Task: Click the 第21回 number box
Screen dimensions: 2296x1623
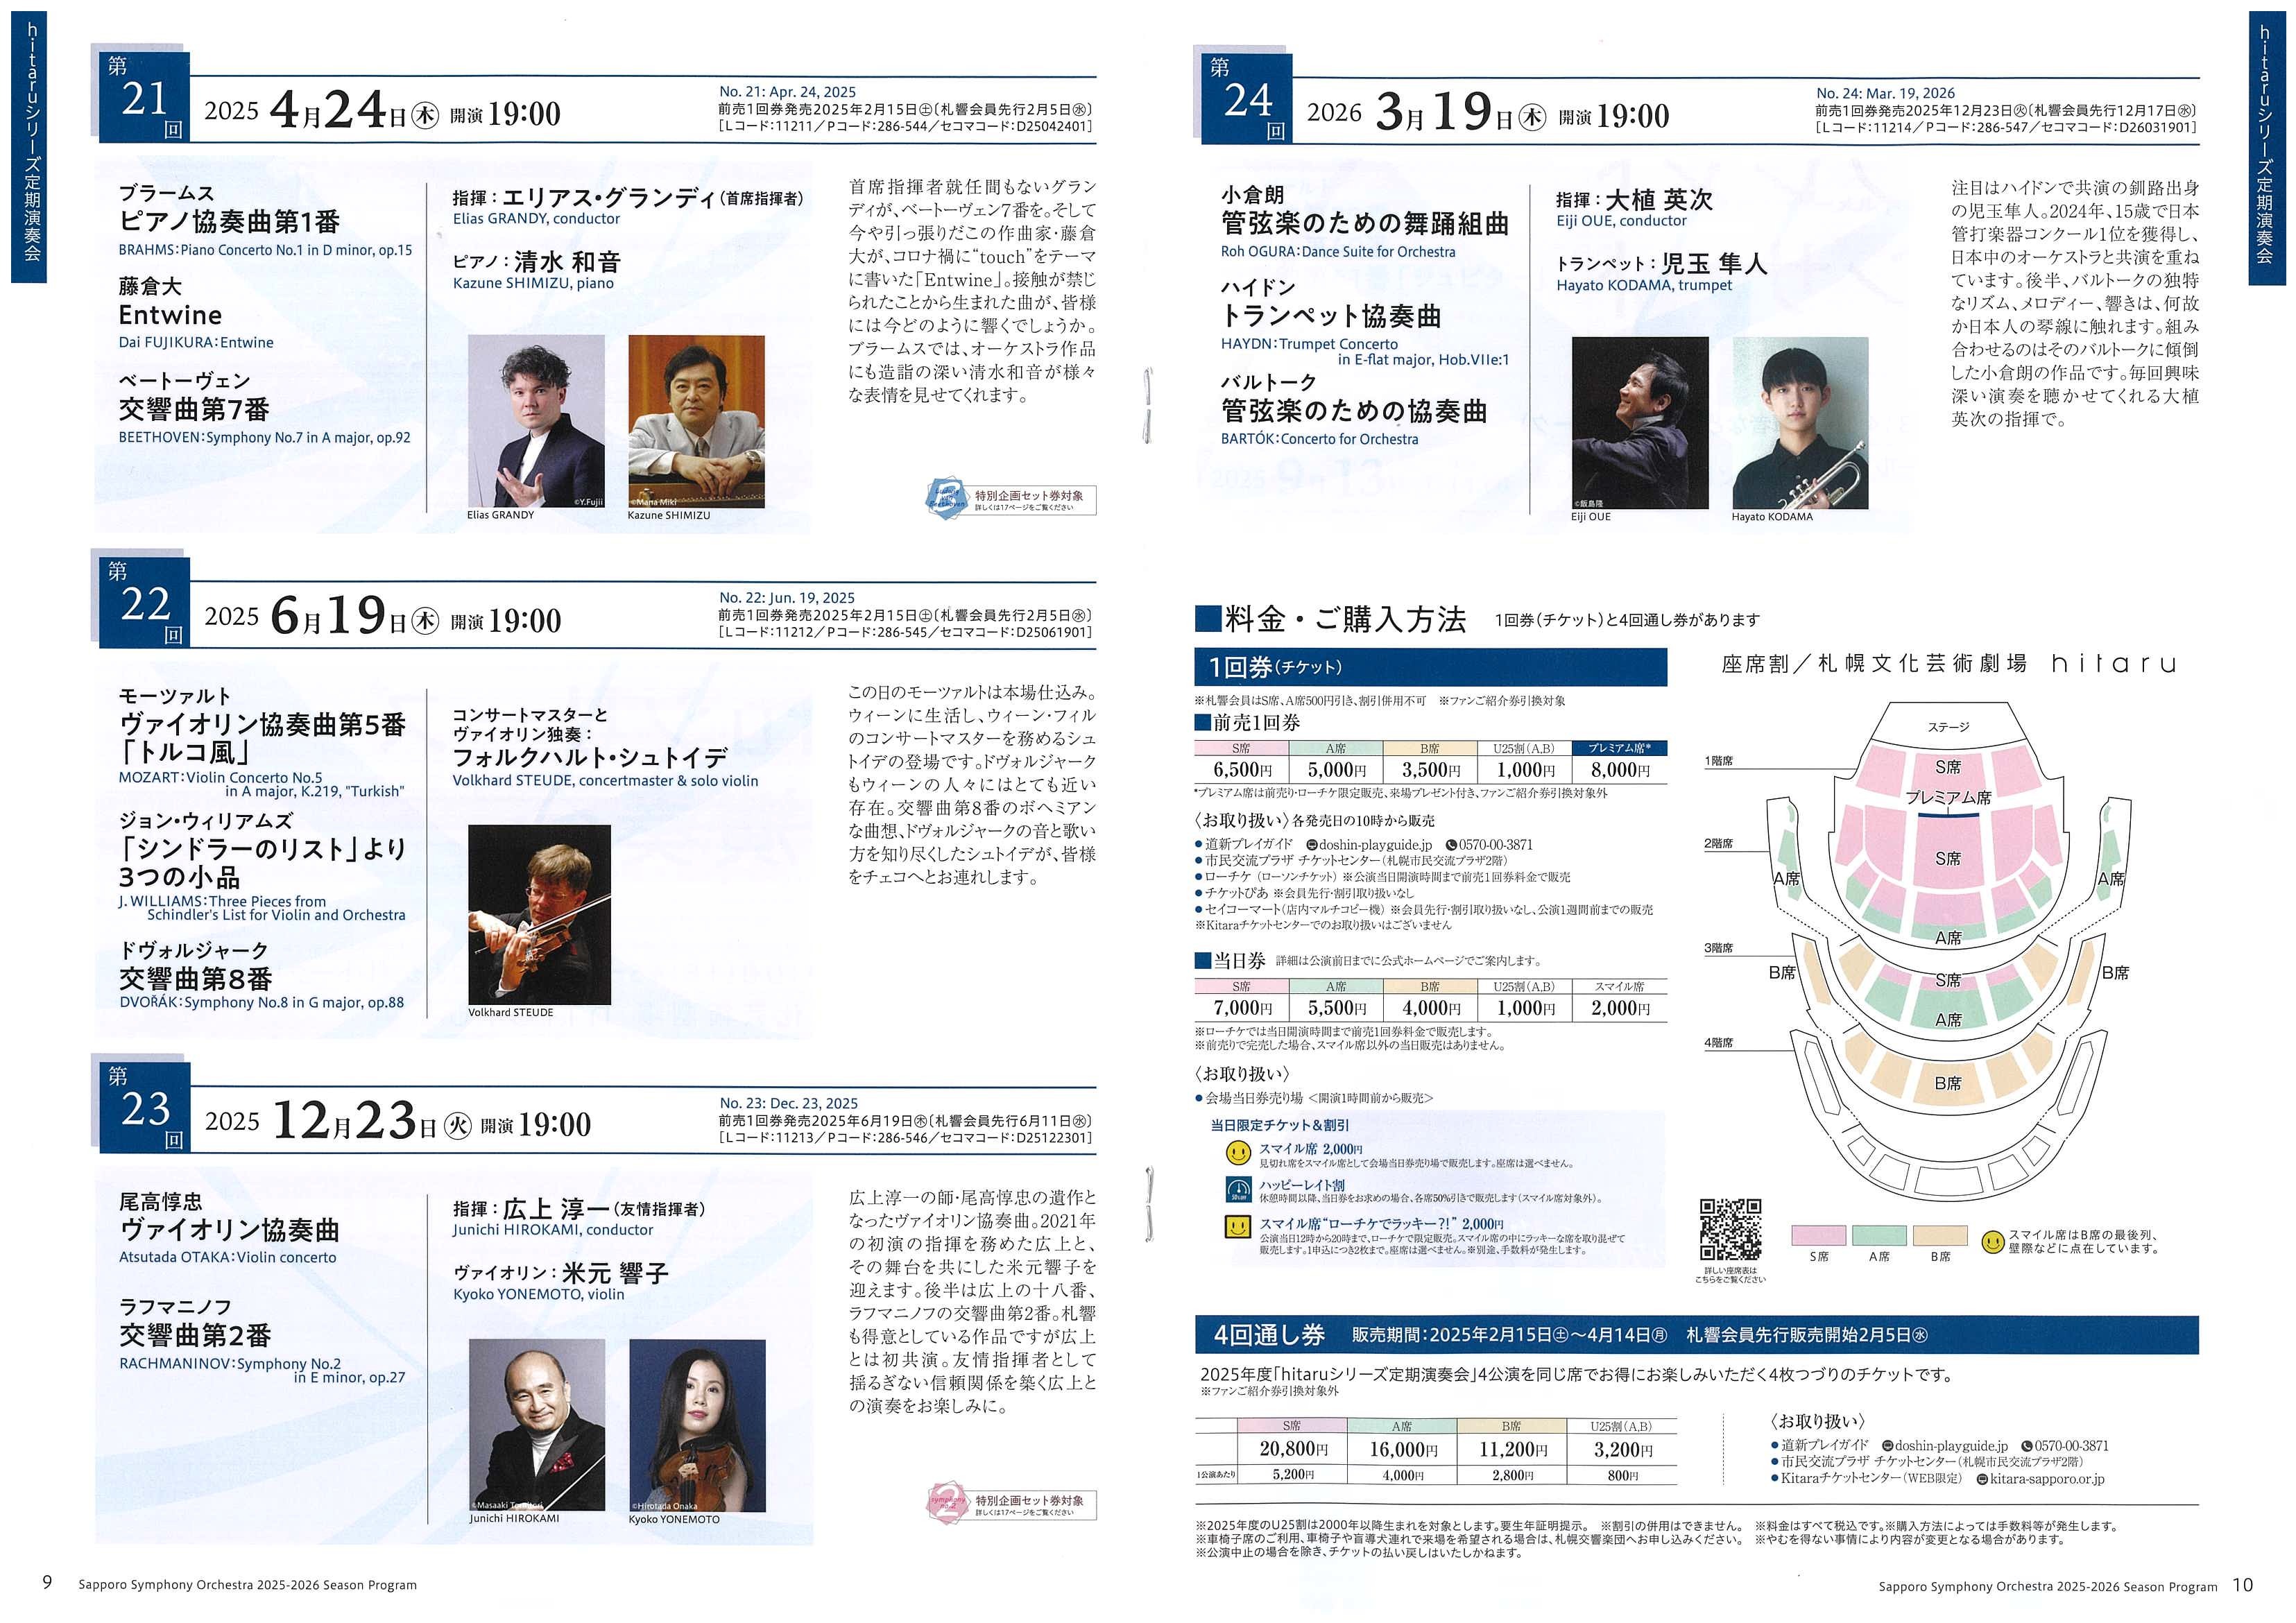Action: point(145,97)
